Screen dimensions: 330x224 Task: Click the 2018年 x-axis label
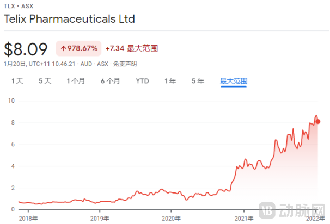(x=28, y=218)
